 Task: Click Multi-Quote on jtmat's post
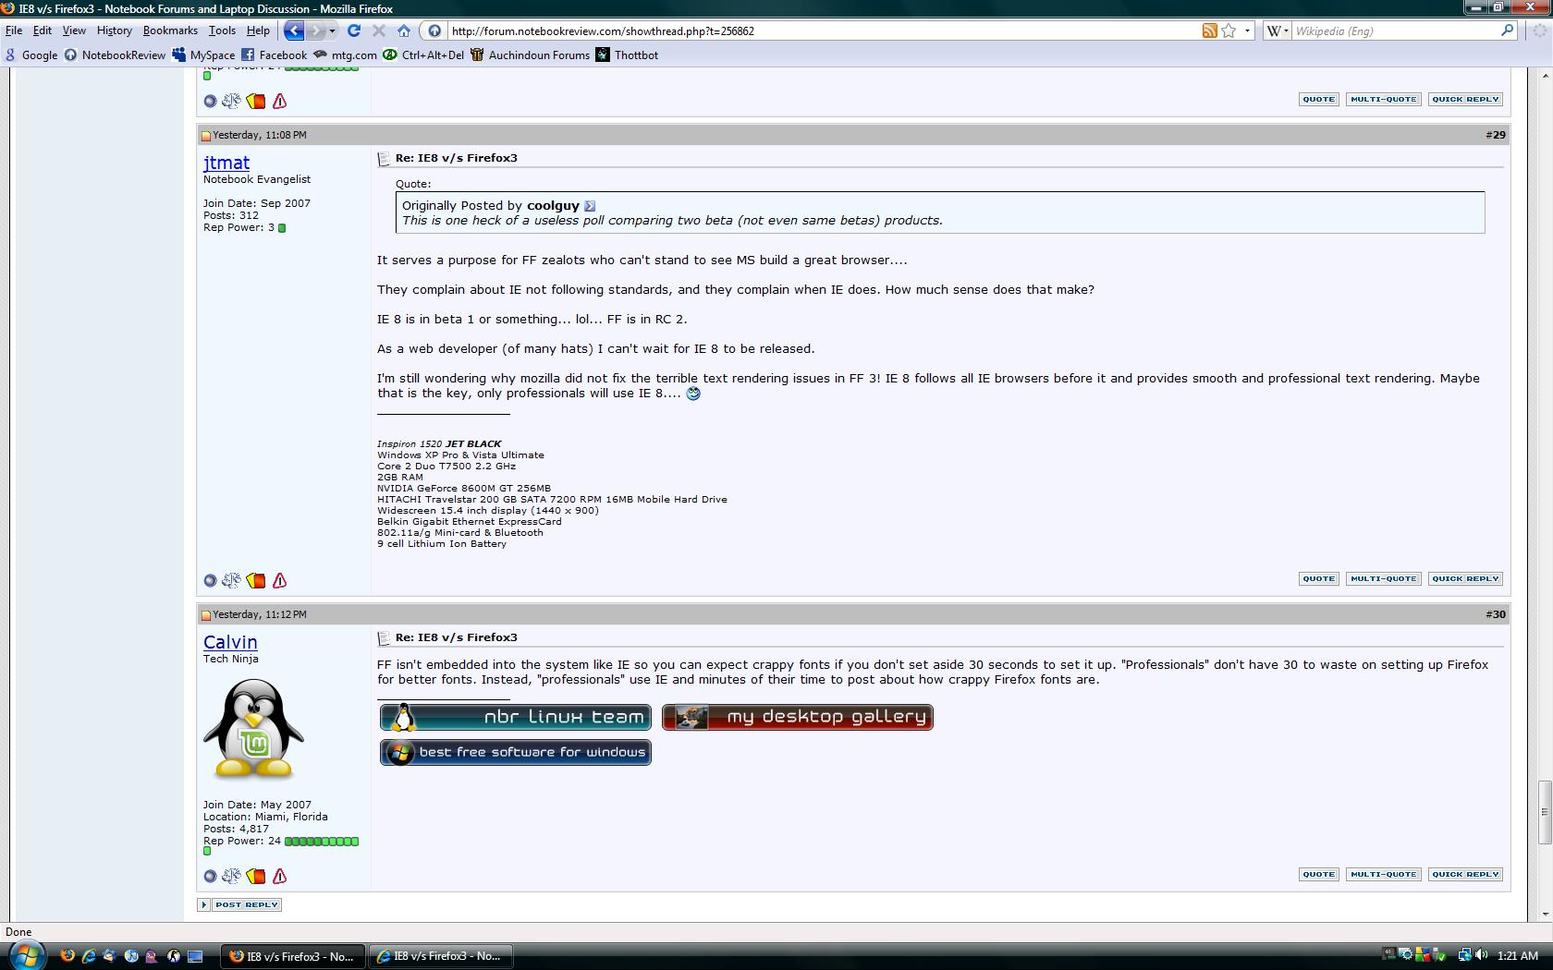point(1383,579)
